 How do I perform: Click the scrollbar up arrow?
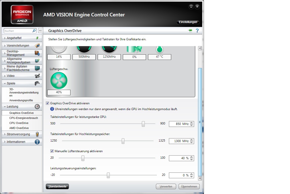(x=200, y=48)
